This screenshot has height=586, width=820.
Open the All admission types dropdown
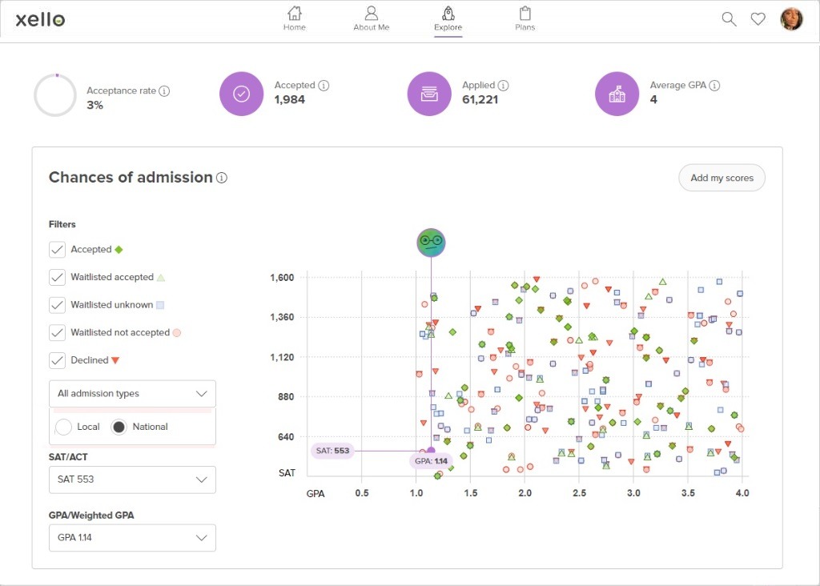[x=132, y=393]
